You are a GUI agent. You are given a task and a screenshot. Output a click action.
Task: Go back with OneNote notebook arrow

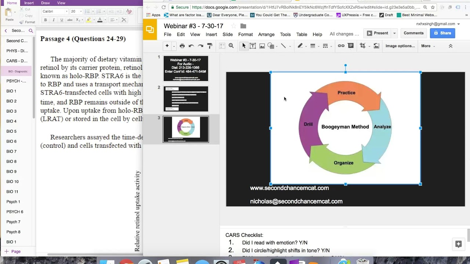pos(6,31)
